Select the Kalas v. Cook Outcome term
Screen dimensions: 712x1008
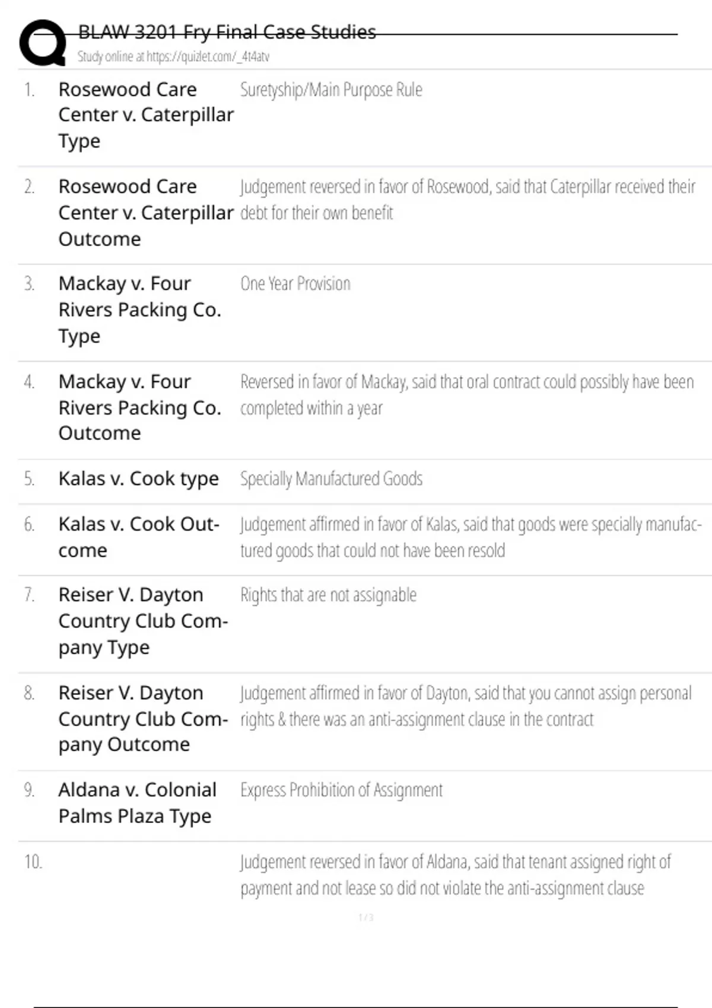pos(138,537)
